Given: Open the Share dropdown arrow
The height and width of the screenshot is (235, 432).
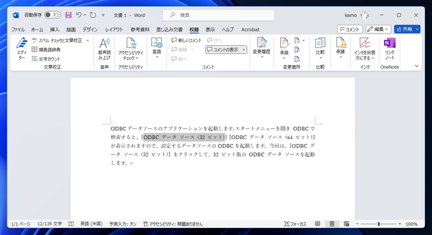Looking at the screenshot, I should click(417, 29).
